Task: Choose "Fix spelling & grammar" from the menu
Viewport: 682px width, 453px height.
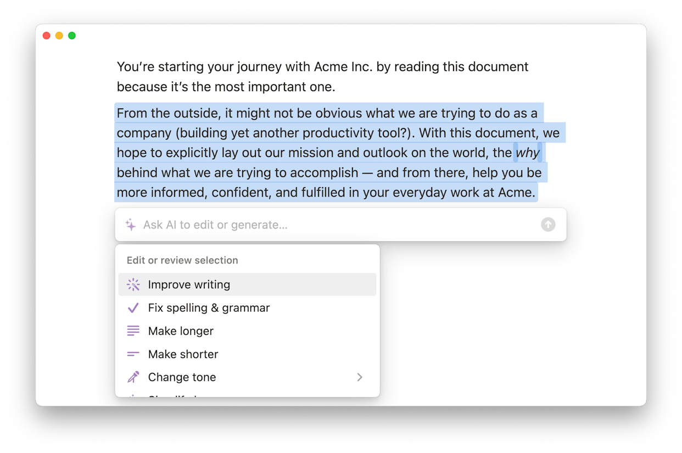Action: pos(209,308)
